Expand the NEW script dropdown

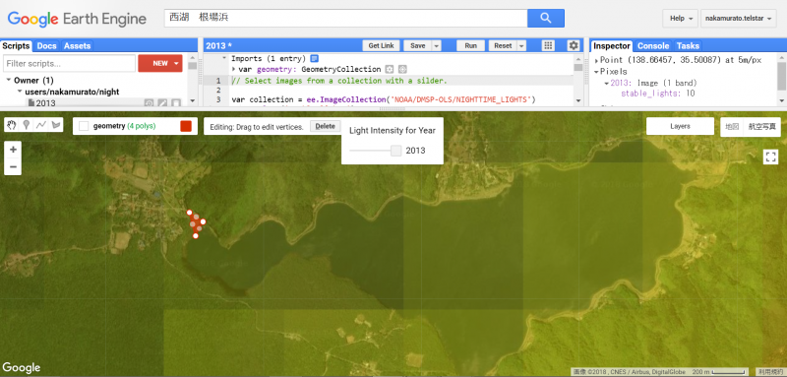tap(176, 63)
